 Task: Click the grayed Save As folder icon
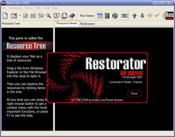pyautogui.click(x=33, y=16)
